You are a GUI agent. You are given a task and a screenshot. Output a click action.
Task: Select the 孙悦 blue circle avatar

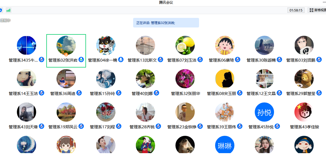(264, 112)
